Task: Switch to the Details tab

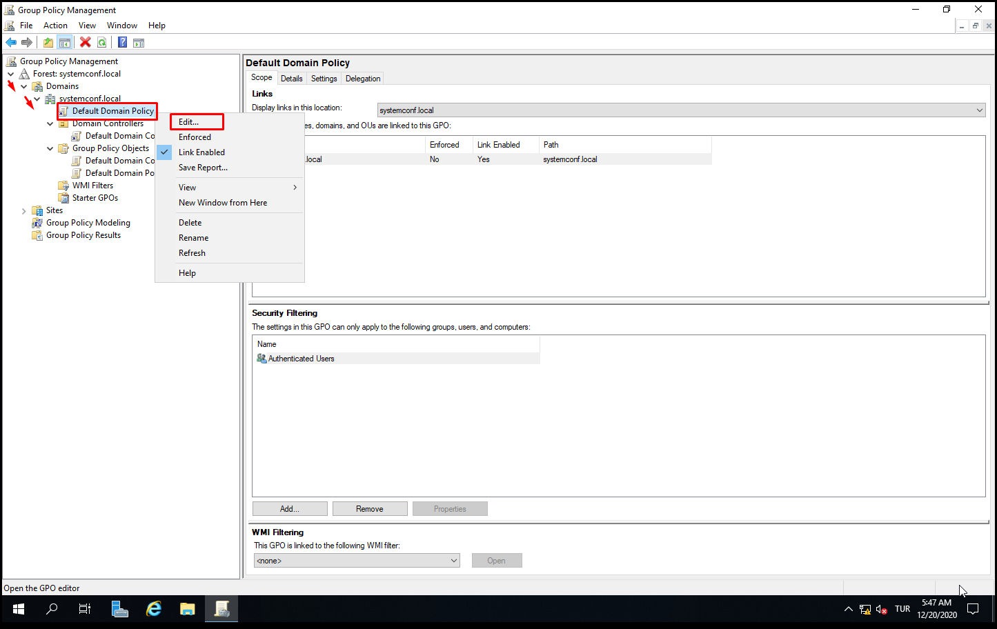Action: (x=291, y=79)
